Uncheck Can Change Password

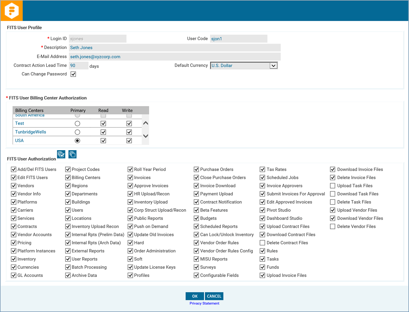tap(73, 74)
